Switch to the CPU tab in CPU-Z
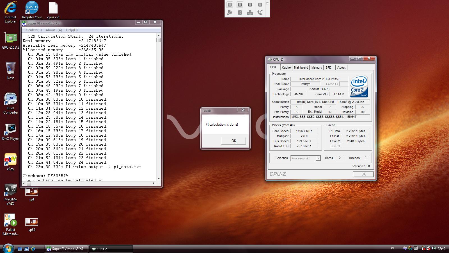 pyautogui.click(x=273, y=67)
